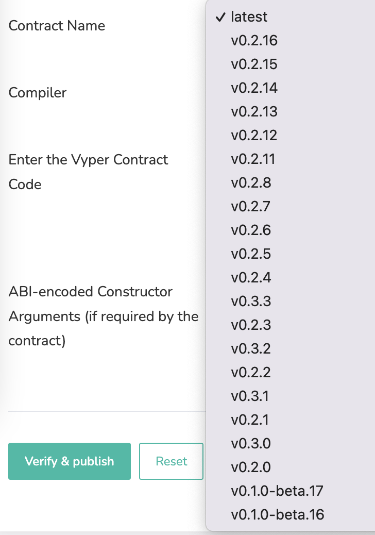Choose version v0.2.8
This screenshot has width=375, height=535.
pos(251,182)
